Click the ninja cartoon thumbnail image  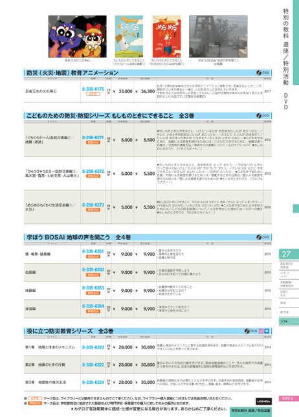78,36
